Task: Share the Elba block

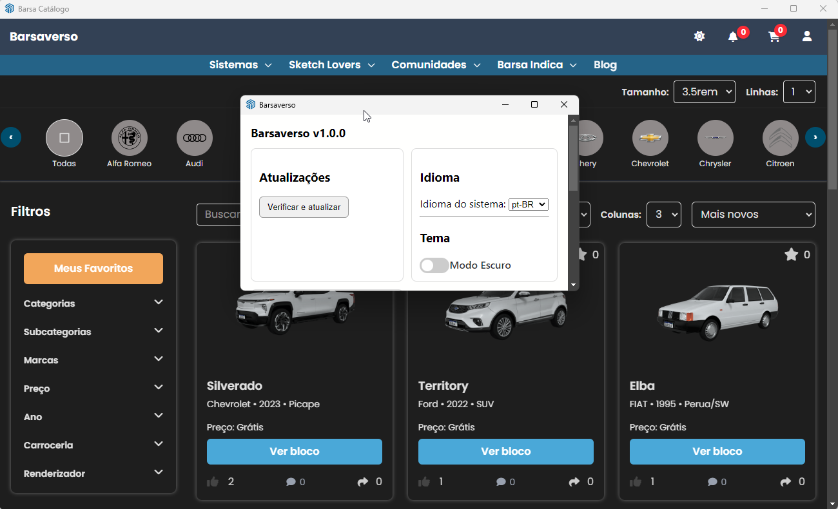Action: 786,482
